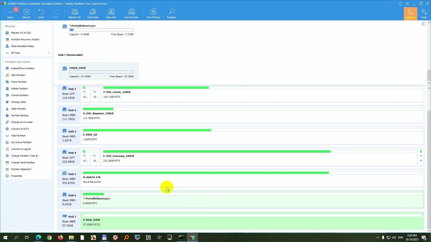The image size is (431, 242).
Task: Select I:Stick_64GB card in upper pane
Action: pos(98,72)
